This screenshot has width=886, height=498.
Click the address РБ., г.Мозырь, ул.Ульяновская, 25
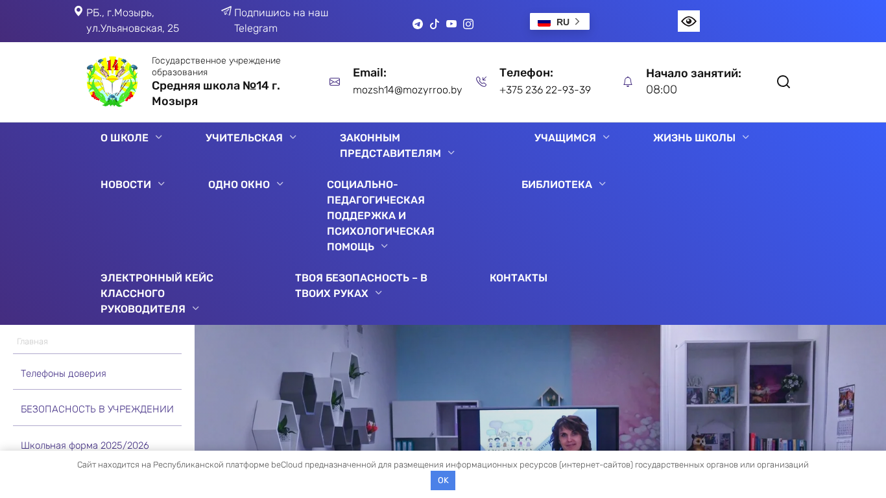click(x=132, y=21)
